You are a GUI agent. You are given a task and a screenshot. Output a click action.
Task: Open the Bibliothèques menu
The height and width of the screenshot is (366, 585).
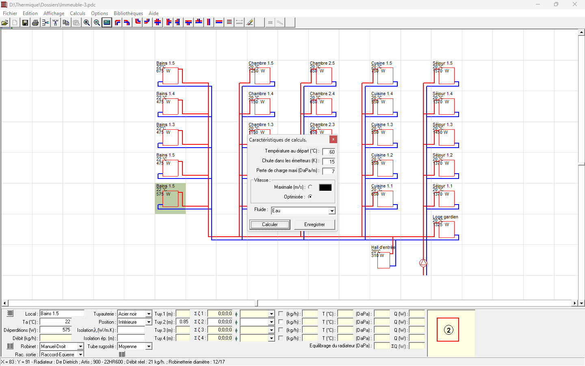click(128, 13)
